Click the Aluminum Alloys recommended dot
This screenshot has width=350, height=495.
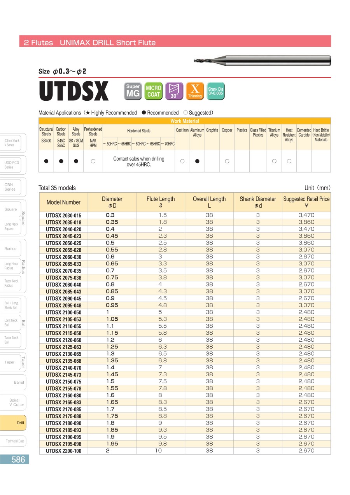tap(197, 161)
